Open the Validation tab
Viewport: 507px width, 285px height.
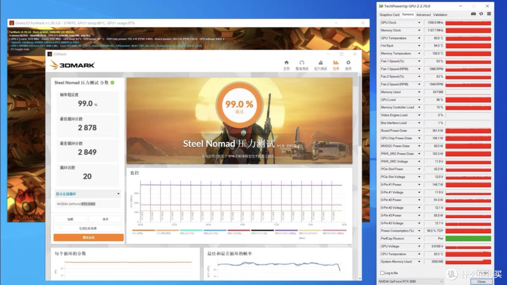coord(440,15)
